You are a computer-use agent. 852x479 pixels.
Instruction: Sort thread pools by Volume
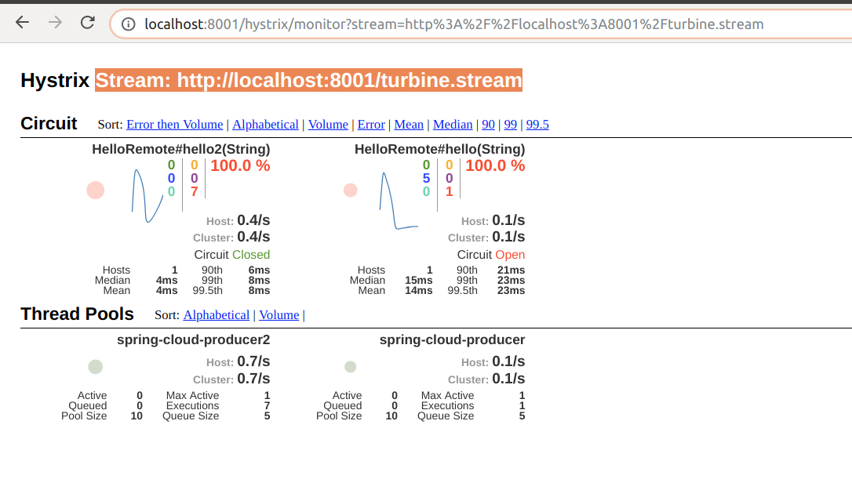point(279,315)
